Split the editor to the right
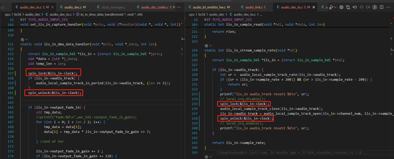 coord(382,7)
